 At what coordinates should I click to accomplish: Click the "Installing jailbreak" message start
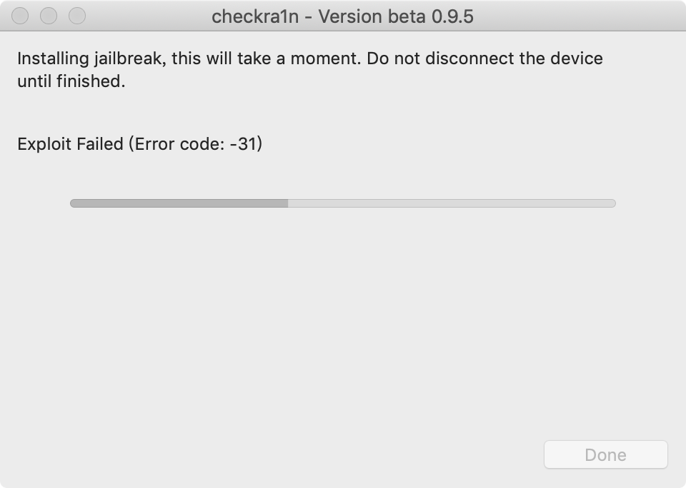click(92, 59)
